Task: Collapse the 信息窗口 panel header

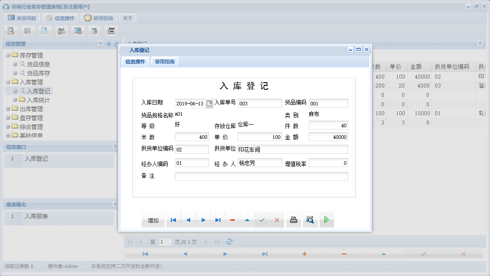Action: 116,146
